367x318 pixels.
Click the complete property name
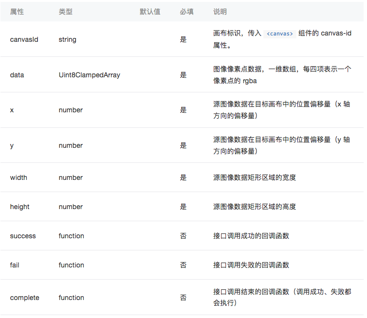24,298
